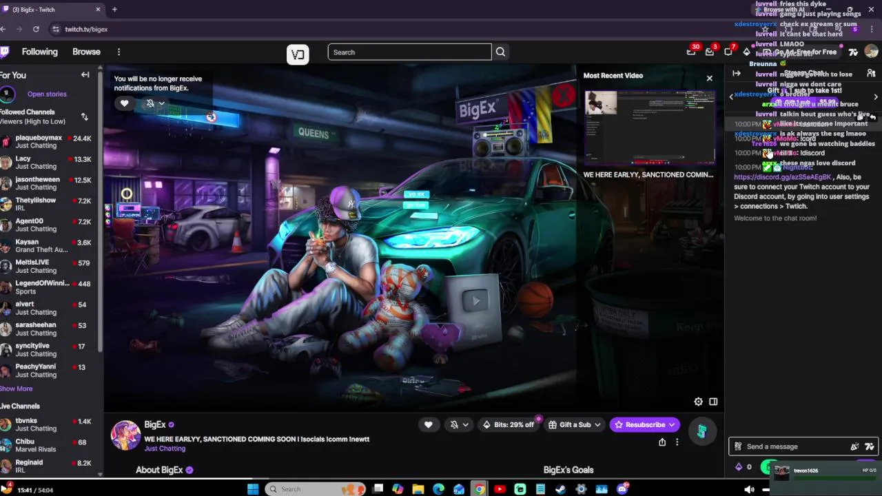Open the Chrome three-dot menu
Screen dimensions: 882x496
click(x=872, y=29)
